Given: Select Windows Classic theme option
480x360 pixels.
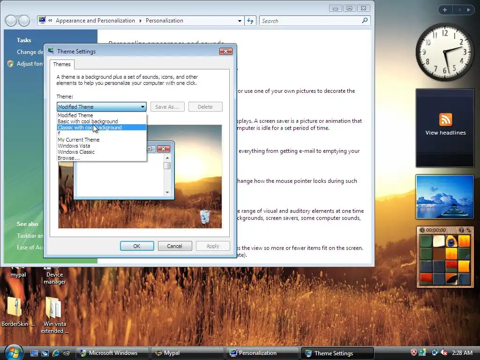Looking at the screenshot, I should 102,152.
